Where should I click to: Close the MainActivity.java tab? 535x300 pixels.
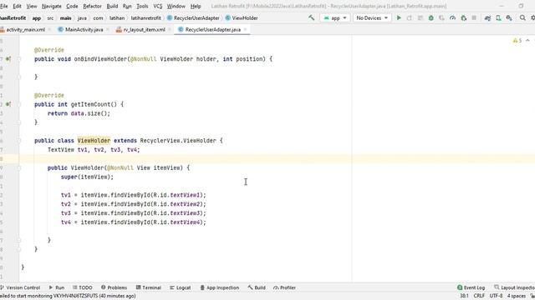pyautogui.click(x=108, y=30)
